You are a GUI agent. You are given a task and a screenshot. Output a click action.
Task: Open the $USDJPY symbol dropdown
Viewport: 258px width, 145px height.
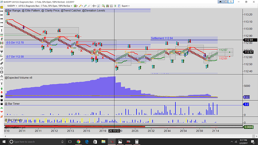12,6
